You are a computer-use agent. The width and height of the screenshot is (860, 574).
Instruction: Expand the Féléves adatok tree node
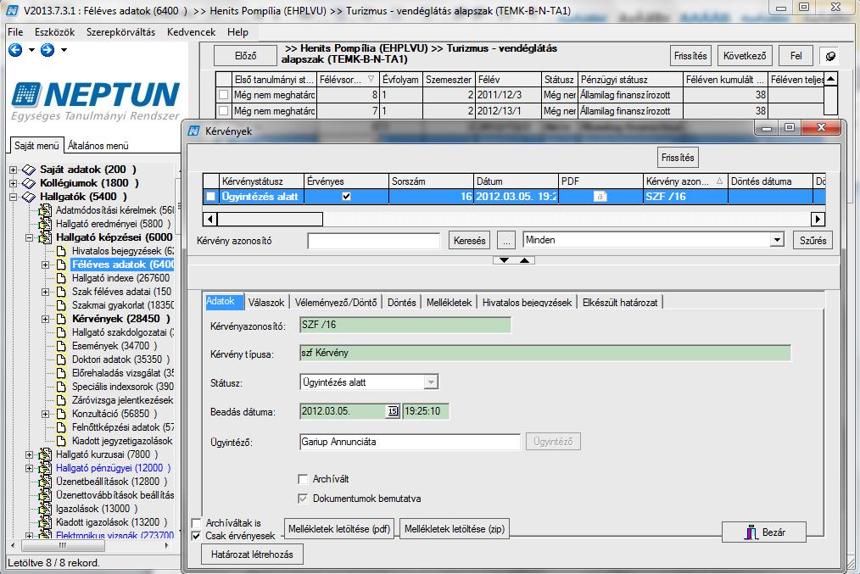pyautogui.click(x=46, y=265)
